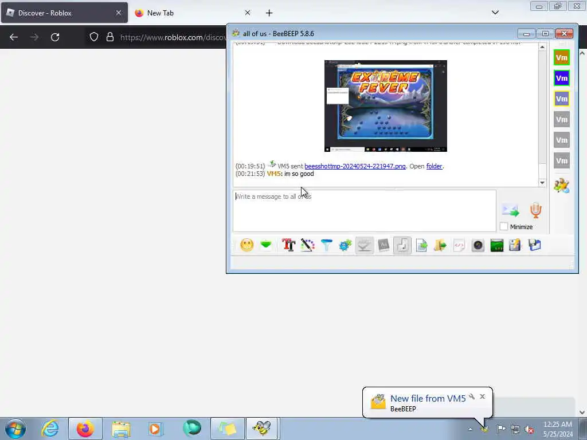Screen dimensions: 587x440
Task: Click the green down-arrow toolbar icon
Action: tap(266, 245)
